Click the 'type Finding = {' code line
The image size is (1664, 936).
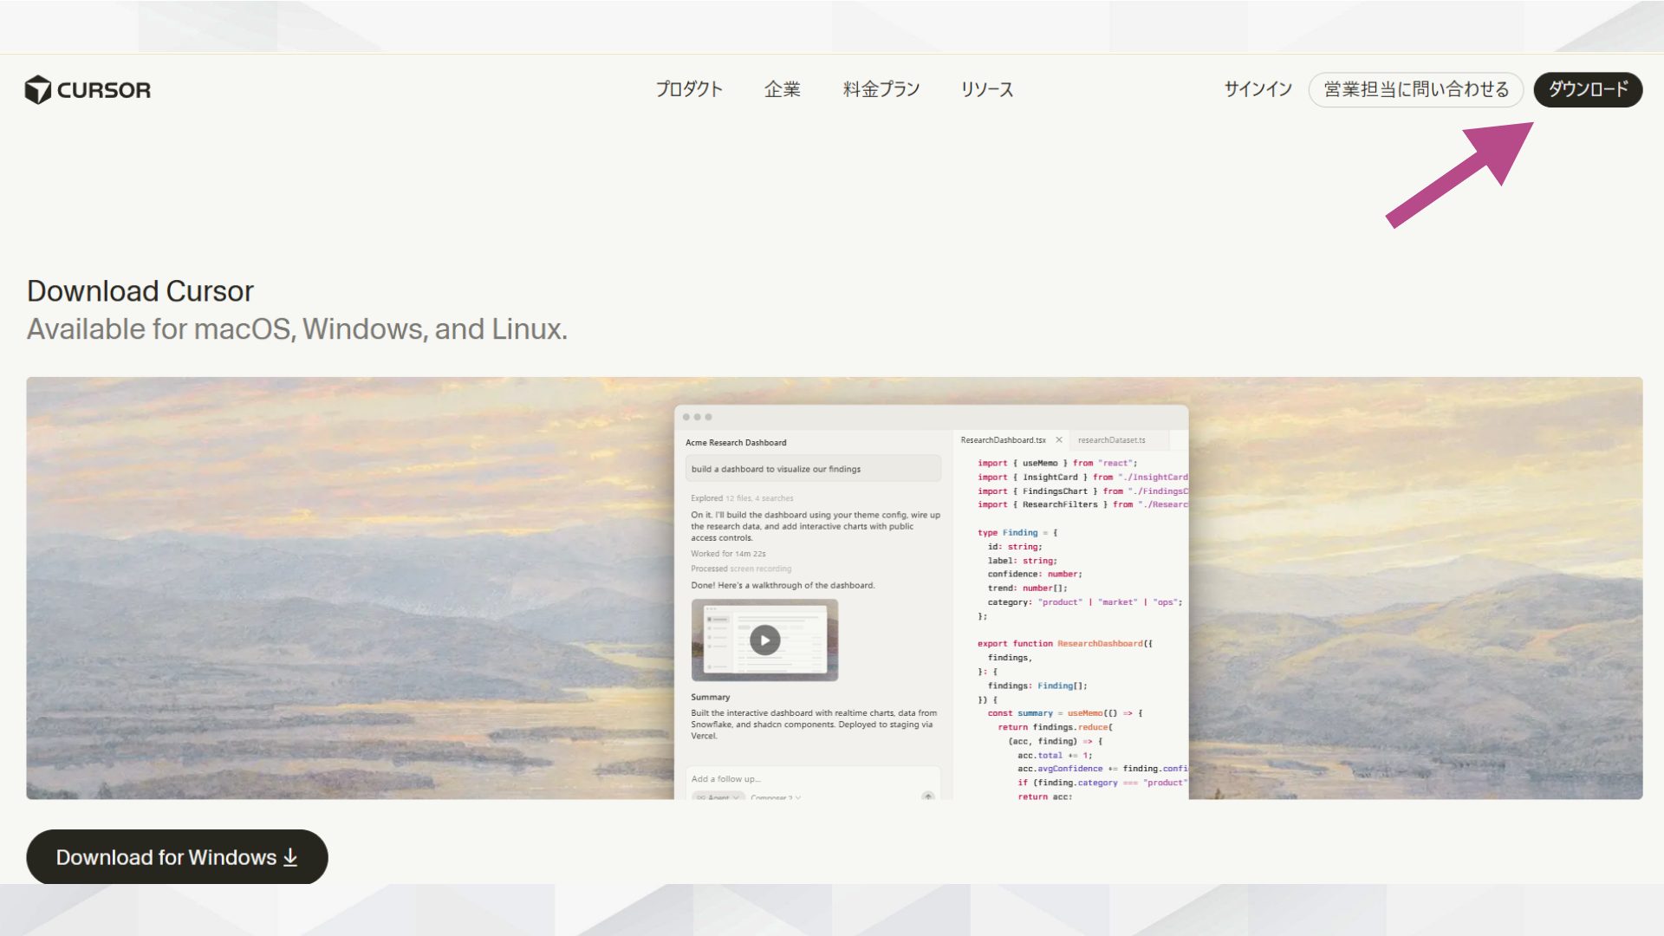pos(1017,533)
